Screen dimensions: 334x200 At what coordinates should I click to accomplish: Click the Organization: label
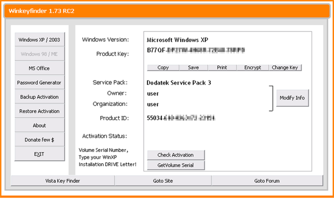(110, 104)
